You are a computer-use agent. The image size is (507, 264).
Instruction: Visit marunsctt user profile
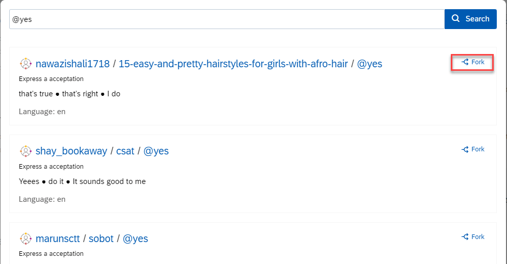click(x=58, y=238)
